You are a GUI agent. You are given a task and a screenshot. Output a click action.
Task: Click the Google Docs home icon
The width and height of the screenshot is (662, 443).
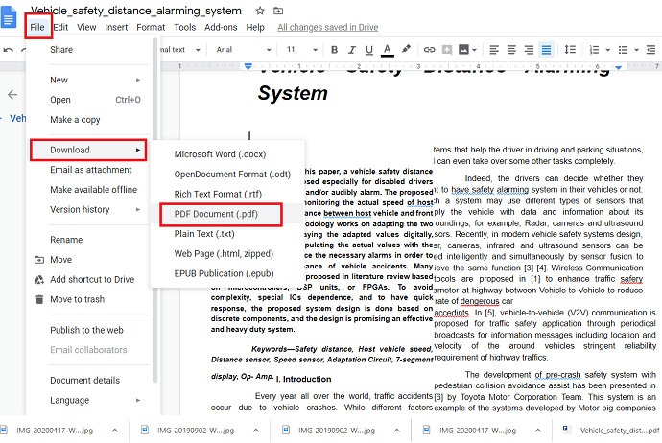(9, 17)
